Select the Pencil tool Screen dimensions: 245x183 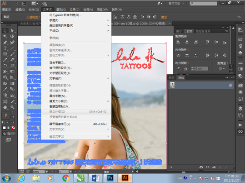(x=5, y=60)
